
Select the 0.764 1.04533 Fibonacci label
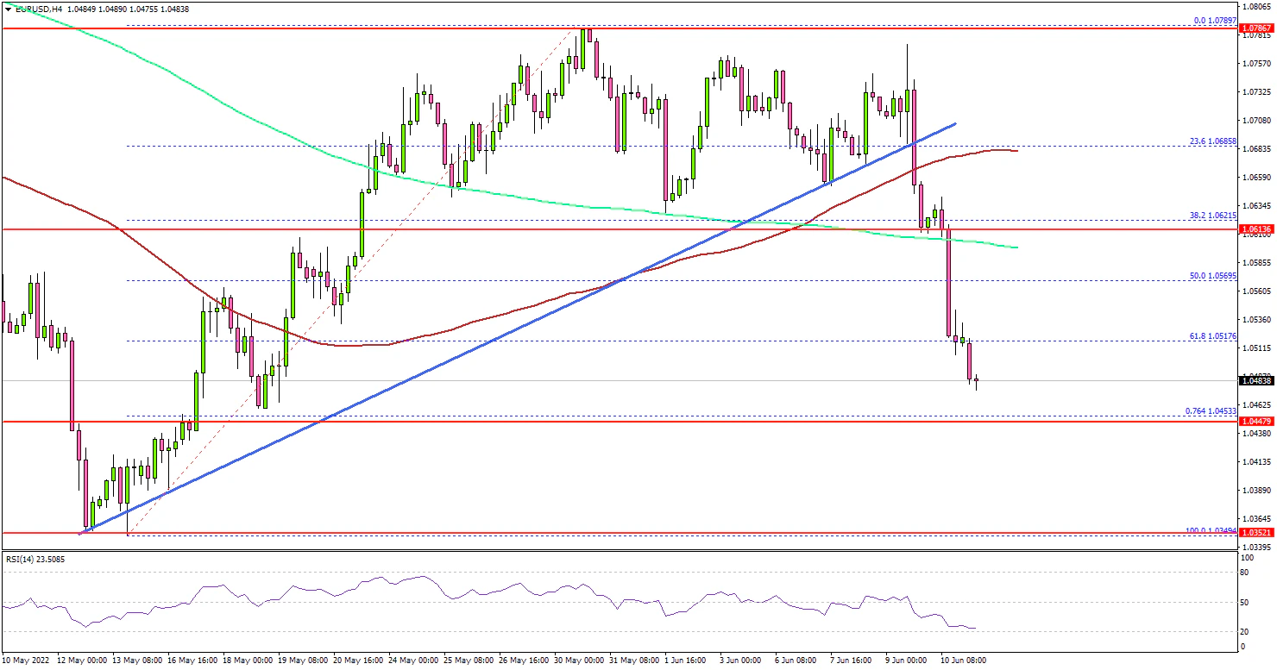[1211, 410]
